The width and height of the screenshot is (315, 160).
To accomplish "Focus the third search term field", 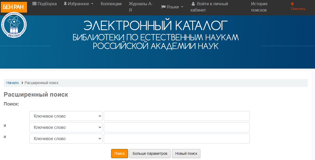I will pyautogui.click(x=177, y=139).
